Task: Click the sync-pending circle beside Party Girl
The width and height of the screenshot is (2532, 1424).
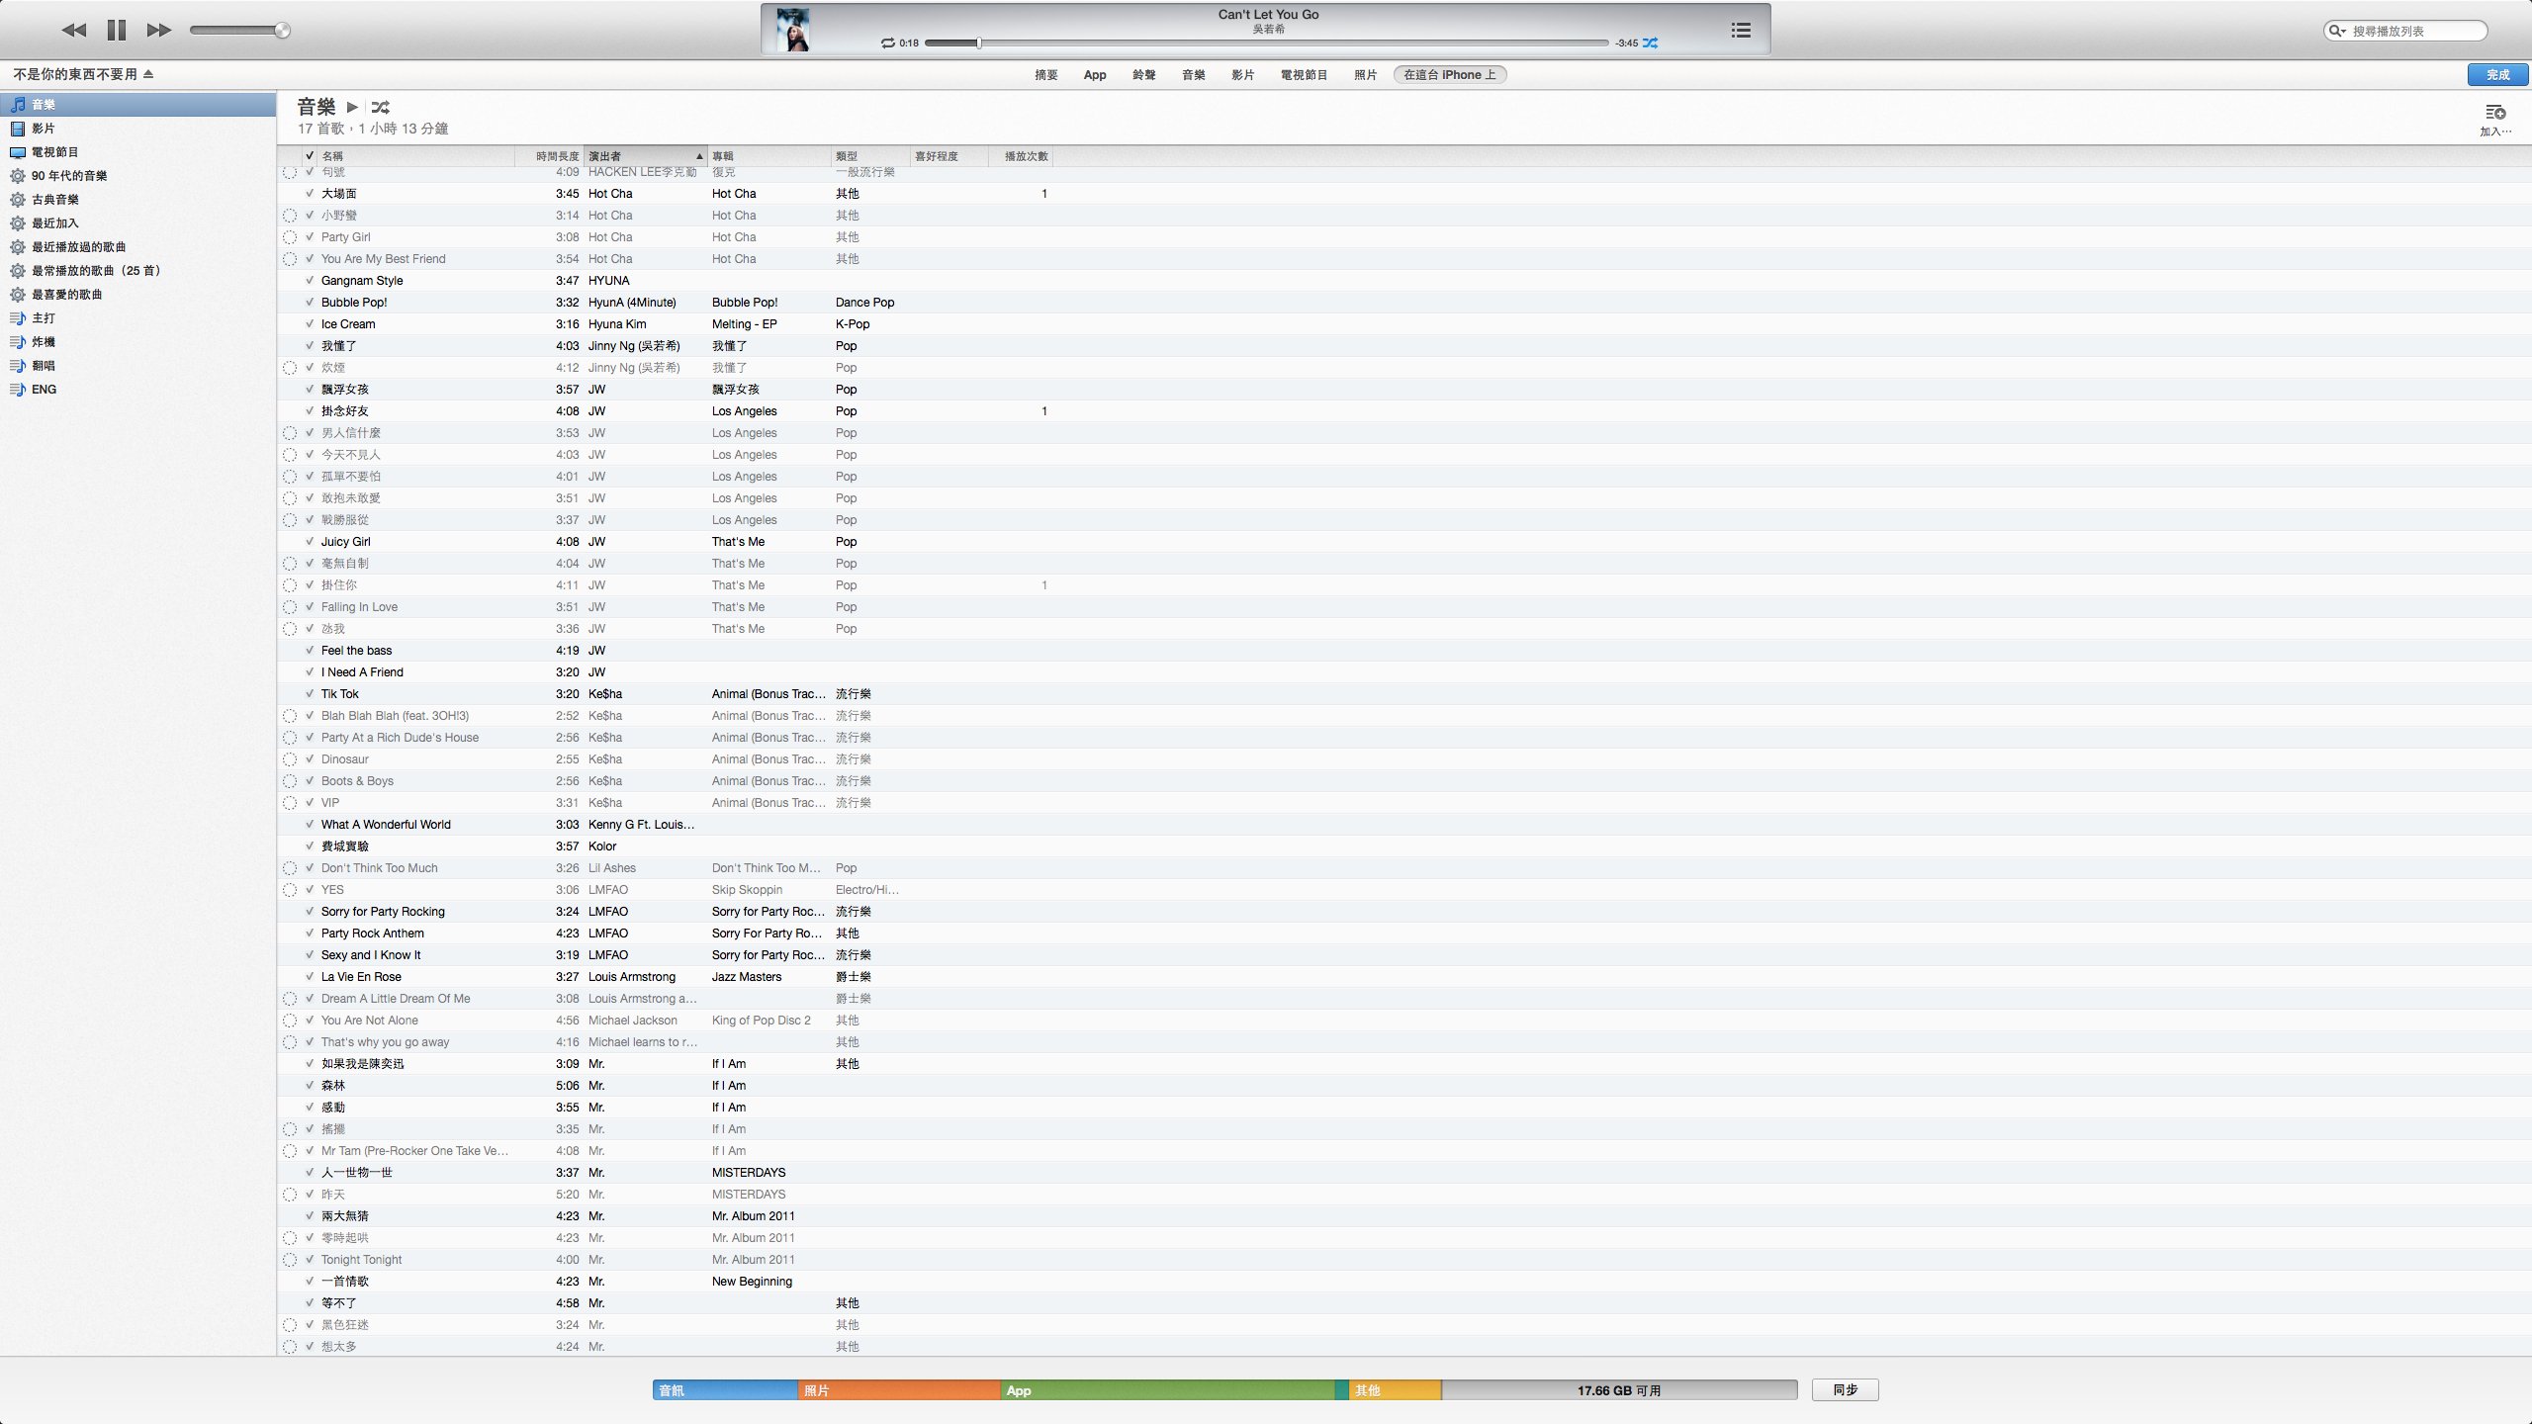Action: (290, 237)
